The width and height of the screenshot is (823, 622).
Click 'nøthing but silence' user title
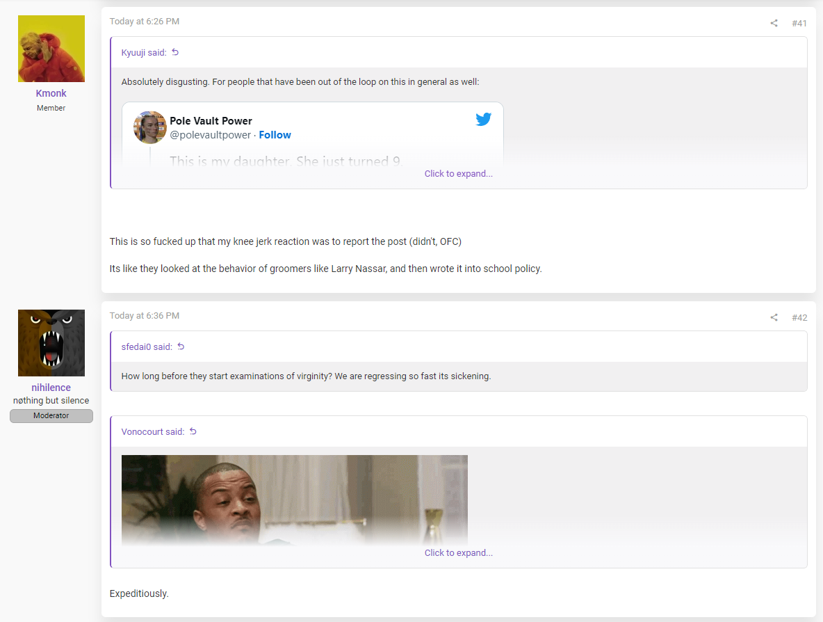pyautogui.click(x=51, y=400)
